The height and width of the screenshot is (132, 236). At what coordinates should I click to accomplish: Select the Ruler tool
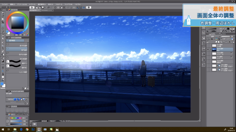point(3,71)
